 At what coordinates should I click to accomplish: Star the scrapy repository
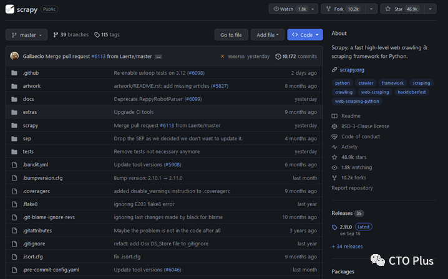pyautogui.click(x=403, y=9)
